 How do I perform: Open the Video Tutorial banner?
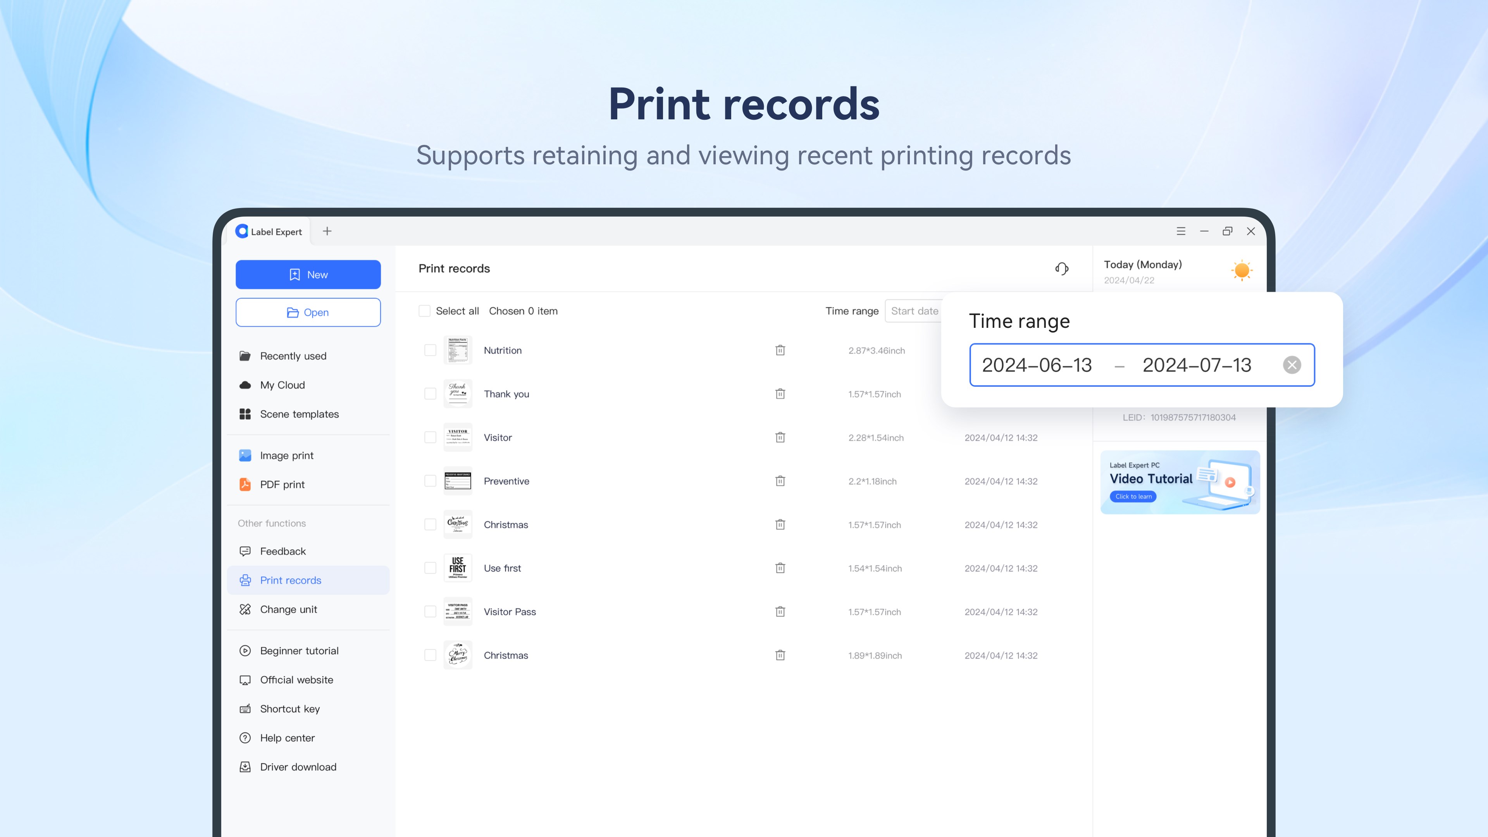[x=1180, y=482]
